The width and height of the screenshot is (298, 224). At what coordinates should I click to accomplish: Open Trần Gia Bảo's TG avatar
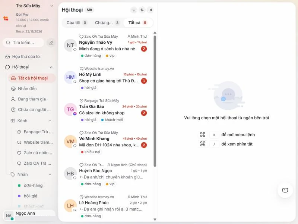[x=70, y=109]
